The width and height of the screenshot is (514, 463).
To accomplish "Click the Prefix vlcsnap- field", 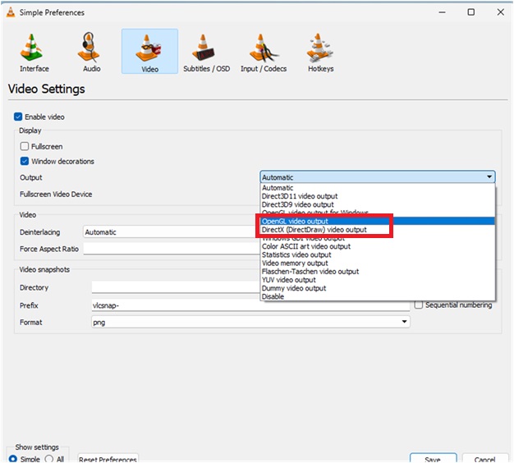I will (250, 305).
